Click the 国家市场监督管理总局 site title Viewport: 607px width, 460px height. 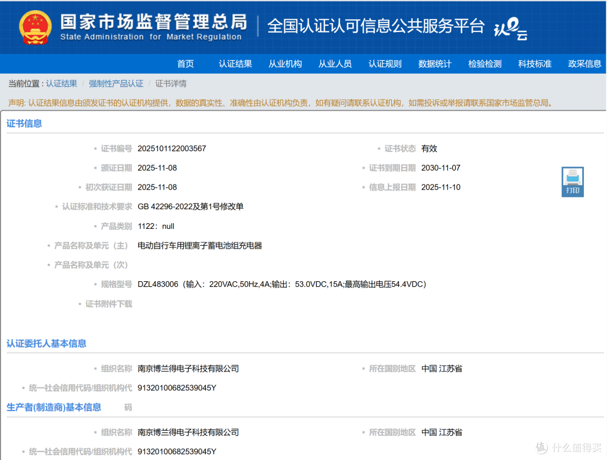153,22
